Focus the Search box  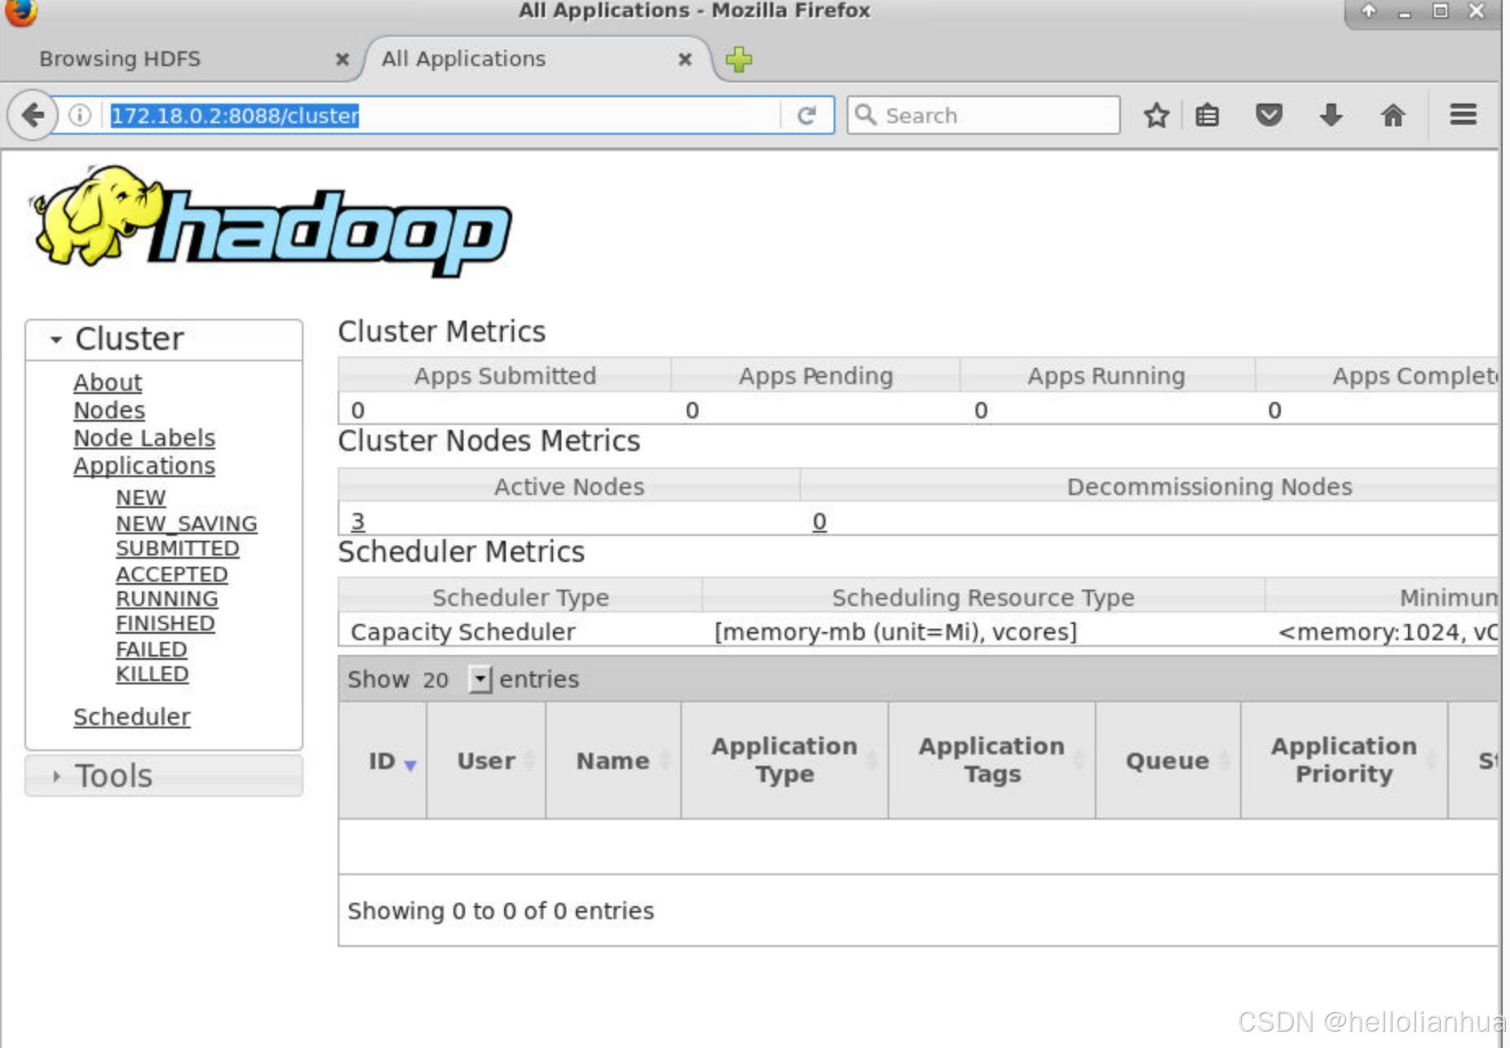[983, 115]
